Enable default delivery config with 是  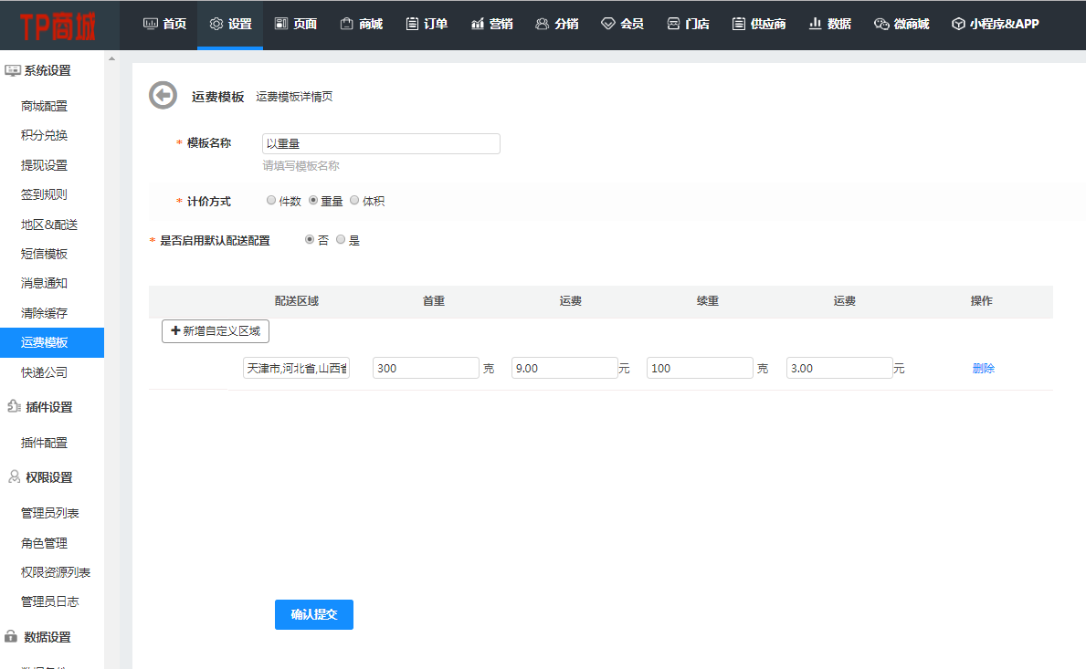click(341, 240)
